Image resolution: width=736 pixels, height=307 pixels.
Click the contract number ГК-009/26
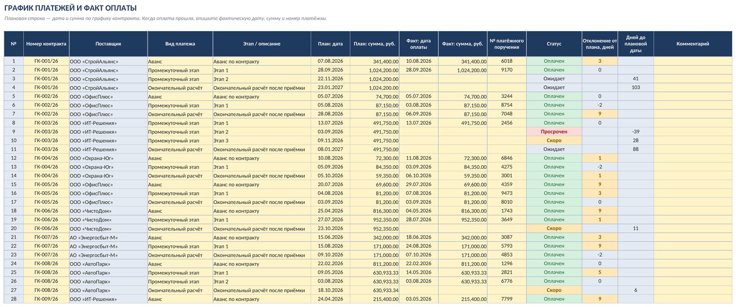coord(46,299)
